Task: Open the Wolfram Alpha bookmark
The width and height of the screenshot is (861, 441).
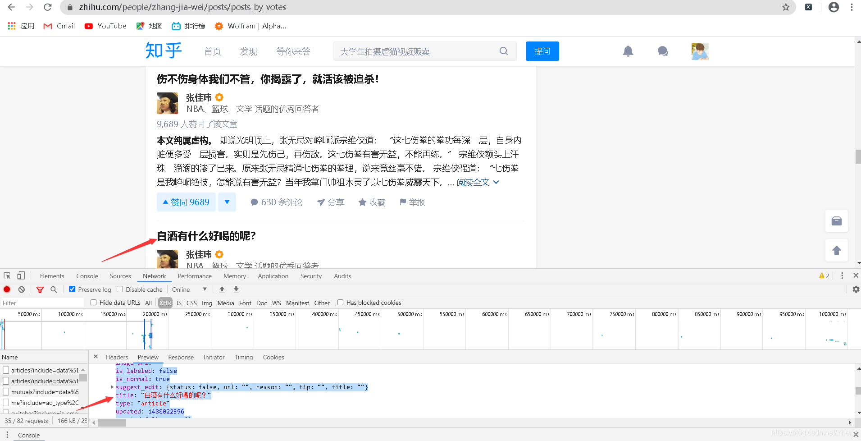Action: 250,26
